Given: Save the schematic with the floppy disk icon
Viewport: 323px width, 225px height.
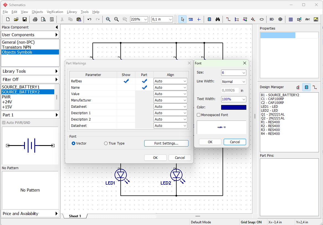Looking at the screenshot, I should coord(25,19).
